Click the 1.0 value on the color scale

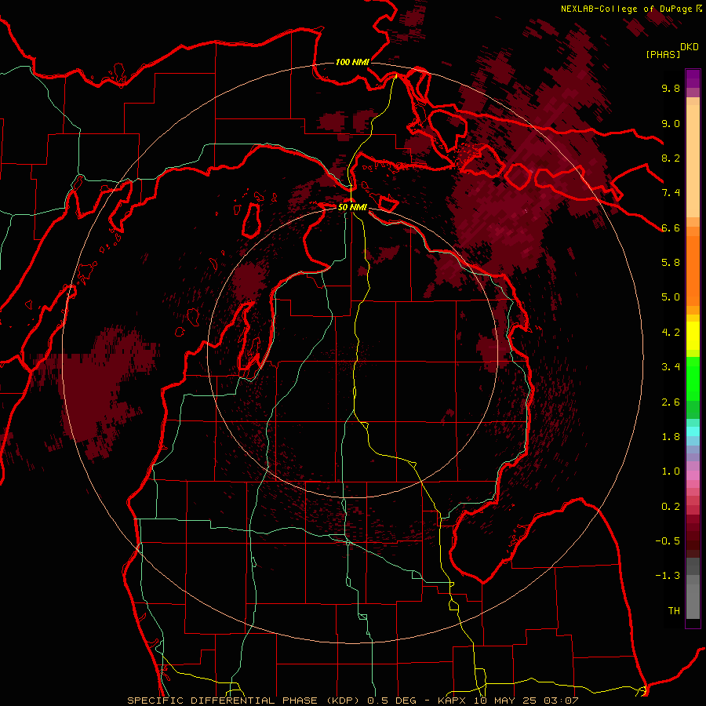[x=671, y=471]
